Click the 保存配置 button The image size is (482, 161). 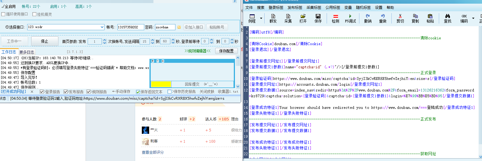coord(226,51)
